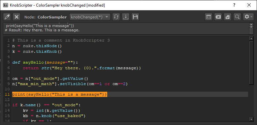Click the question mark help button
The image size is (257, 125).
[234, 5]
